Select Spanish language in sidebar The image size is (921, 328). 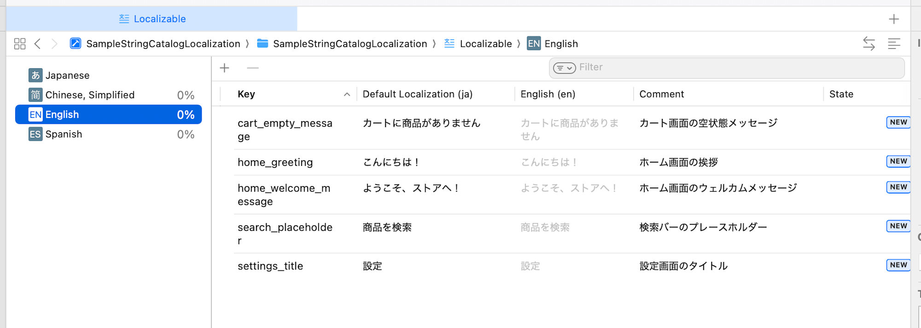point(64,134)
